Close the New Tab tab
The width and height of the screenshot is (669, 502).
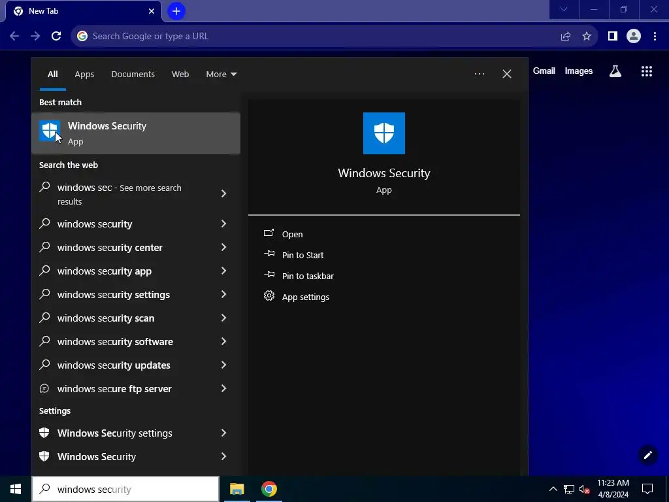tap(152, 11)
